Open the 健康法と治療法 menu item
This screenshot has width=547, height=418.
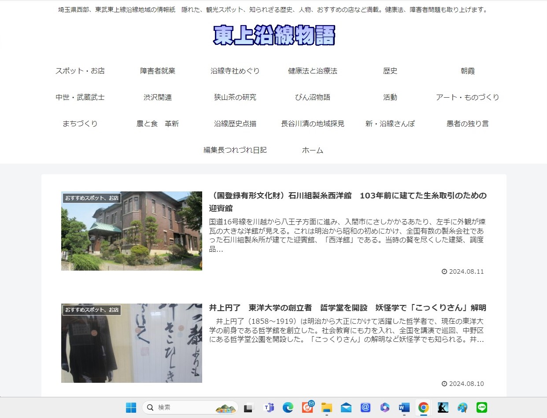313,71
